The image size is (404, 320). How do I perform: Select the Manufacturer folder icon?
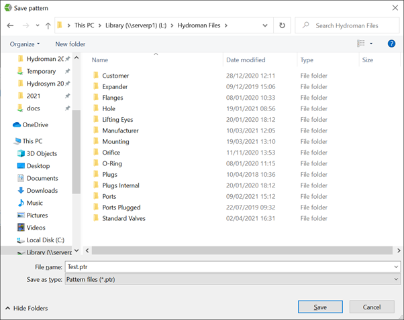click(96, 130)
